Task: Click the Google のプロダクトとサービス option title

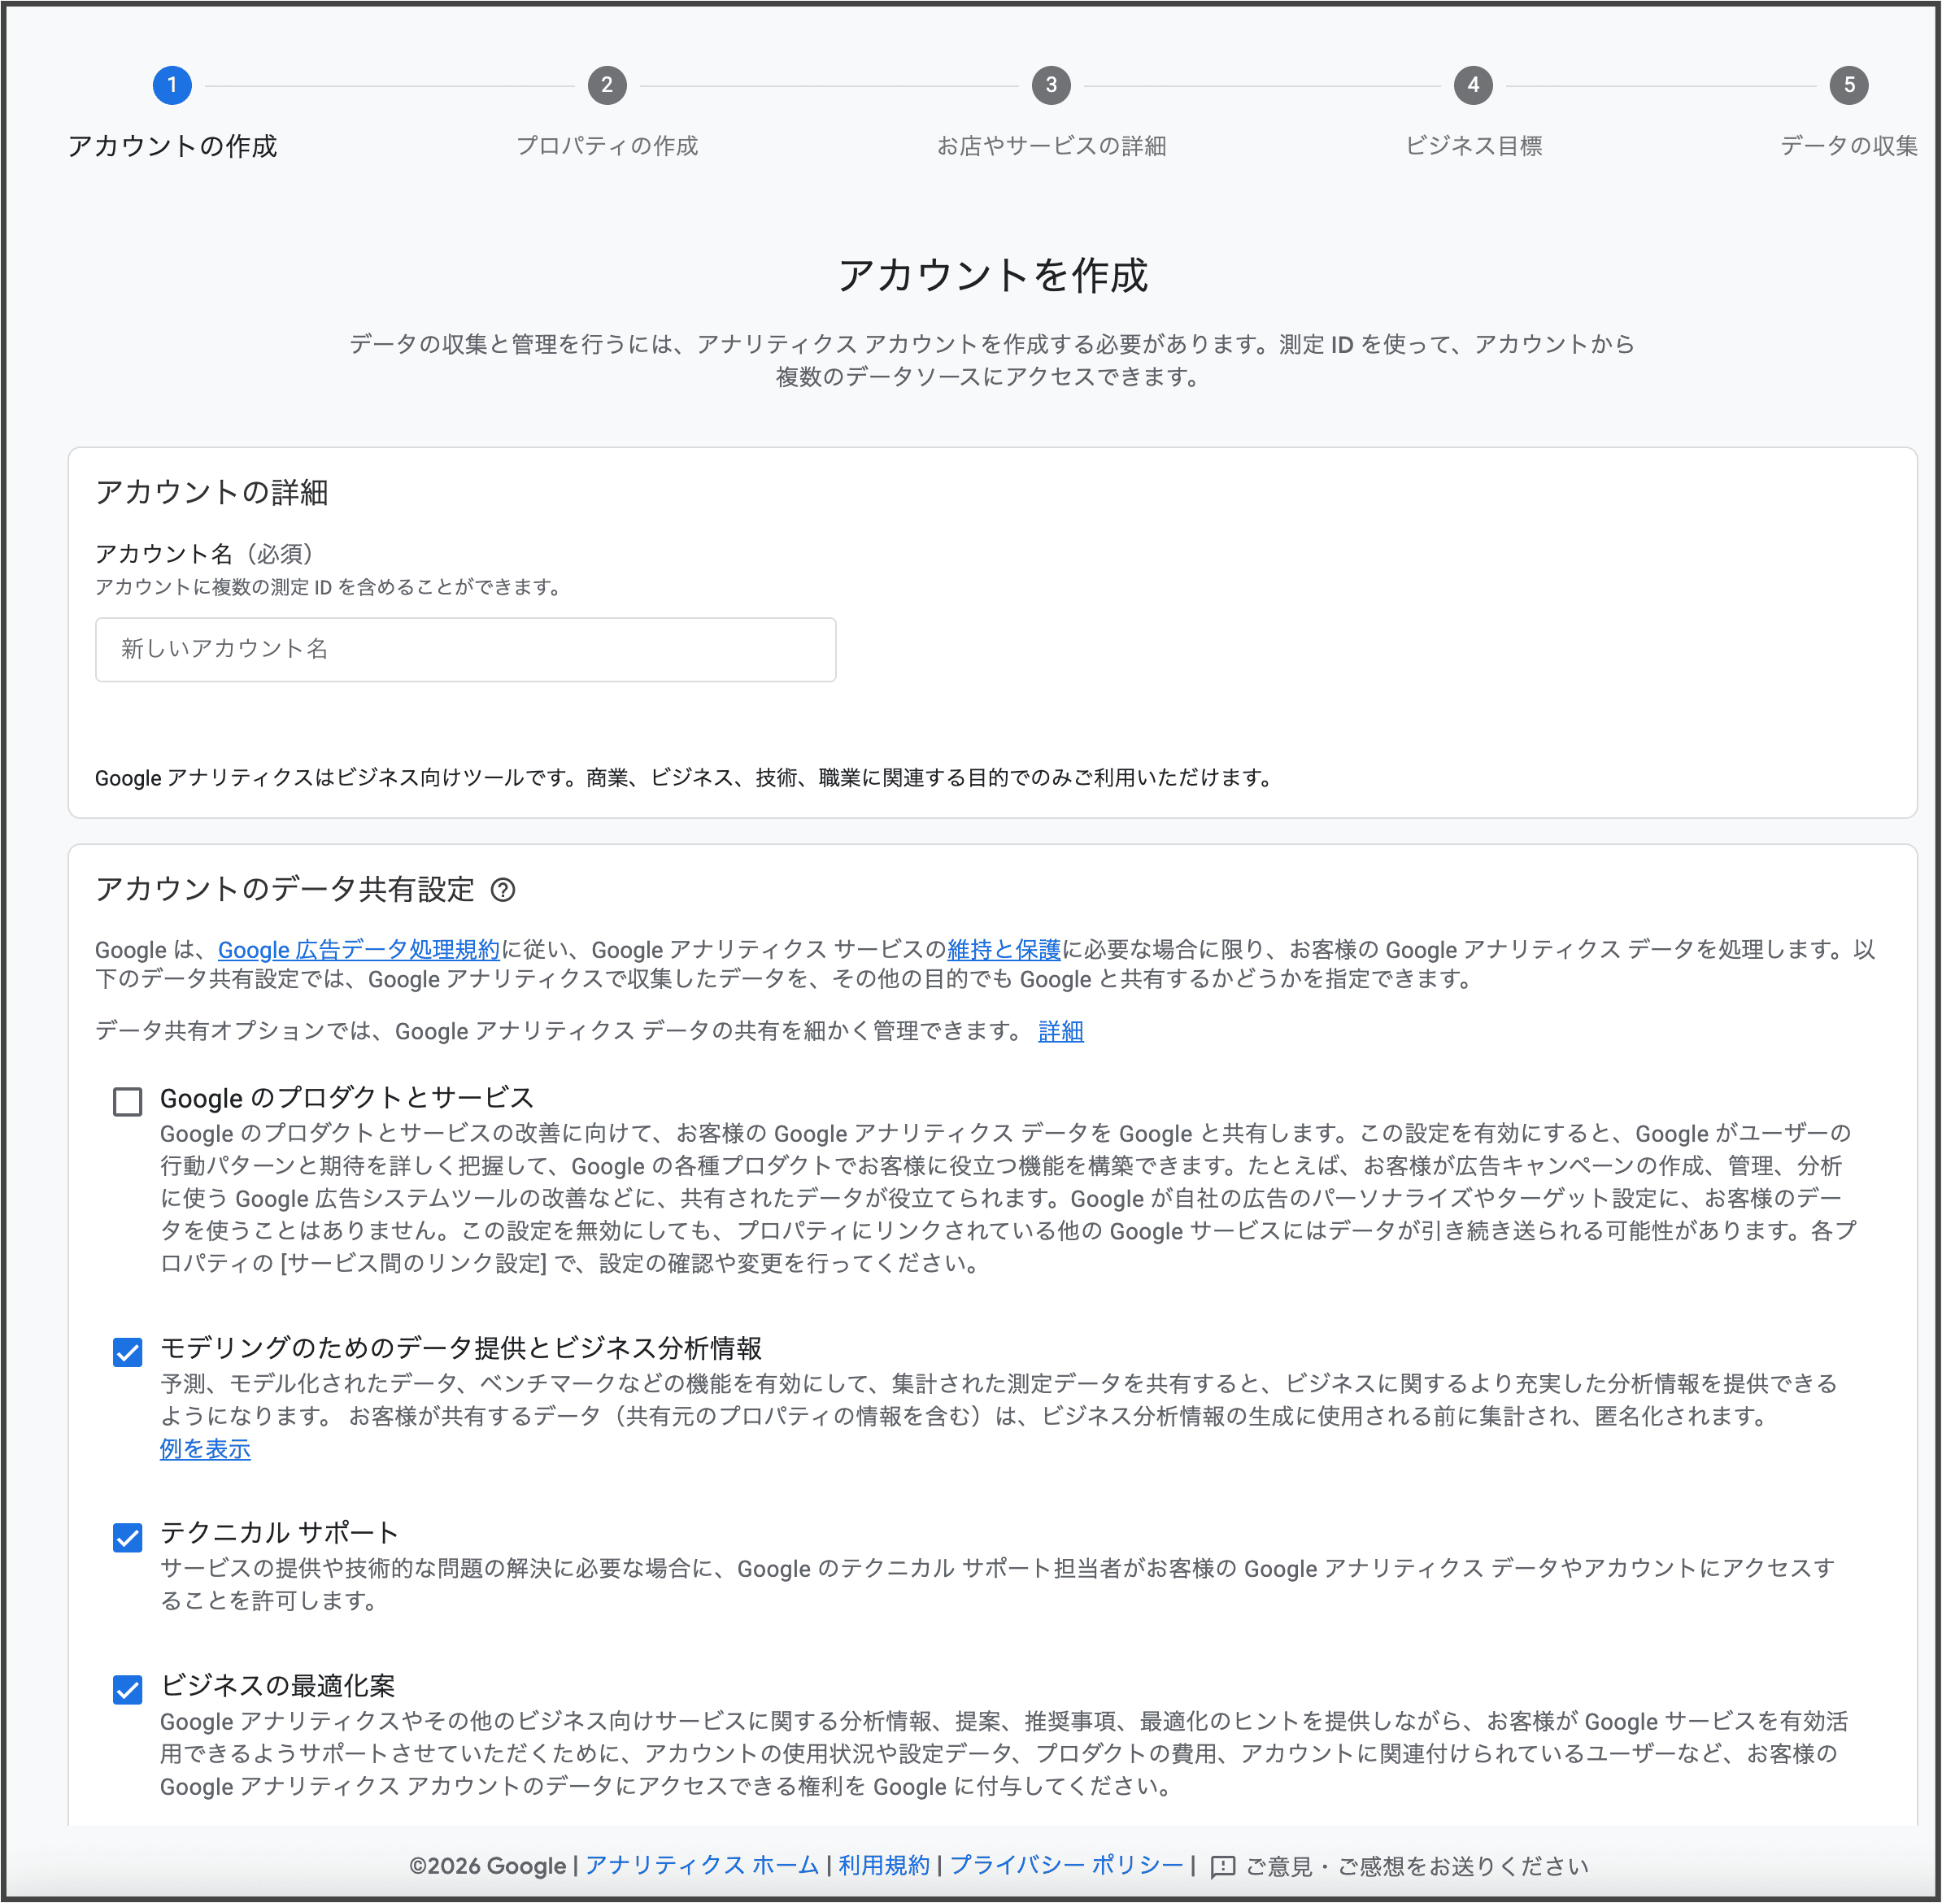Action: pos(346,1097)
